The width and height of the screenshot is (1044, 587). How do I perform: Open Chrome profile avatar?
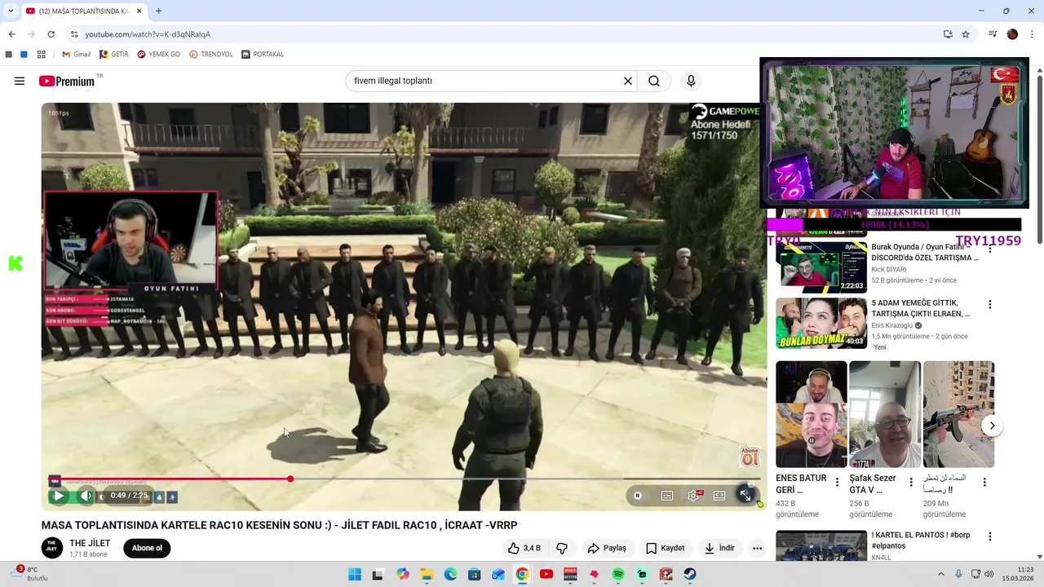tap(1012, 34)
